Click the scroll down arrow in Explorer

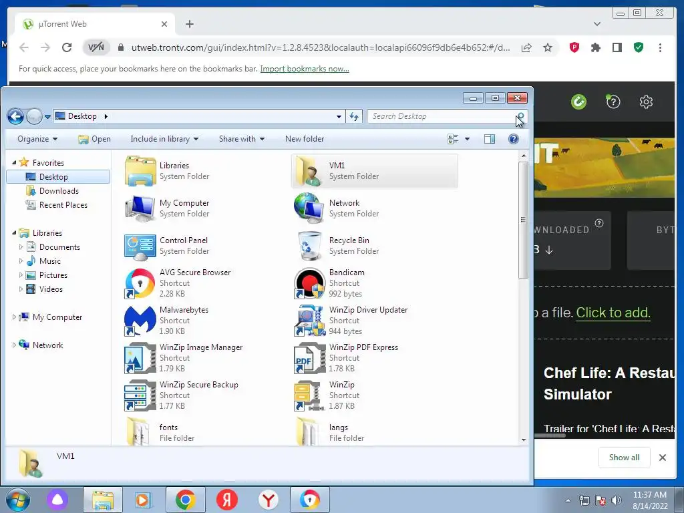click(524, 440)
